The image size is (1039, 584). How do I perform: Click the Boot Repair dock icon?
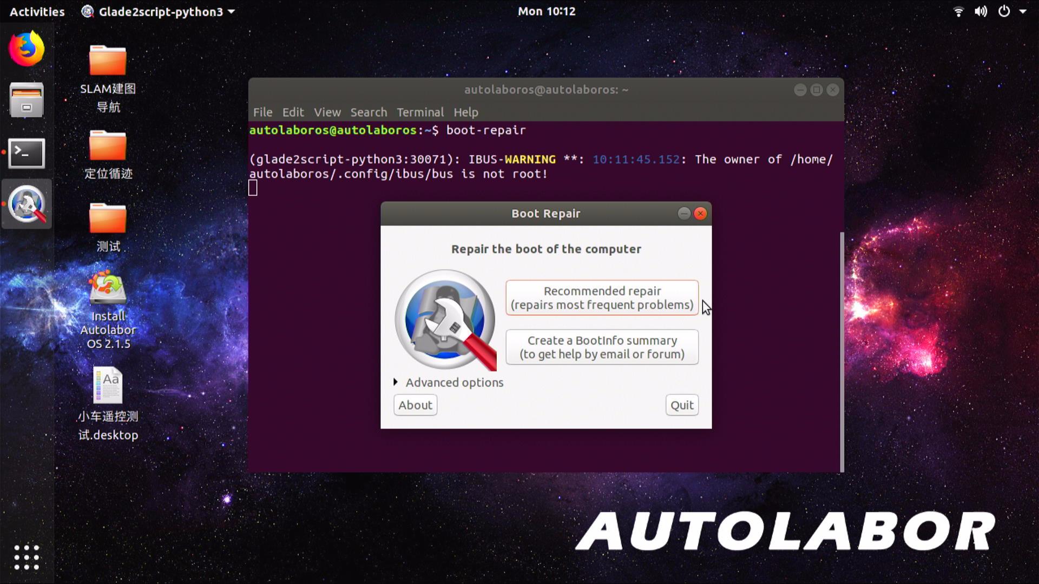point(26,204)
